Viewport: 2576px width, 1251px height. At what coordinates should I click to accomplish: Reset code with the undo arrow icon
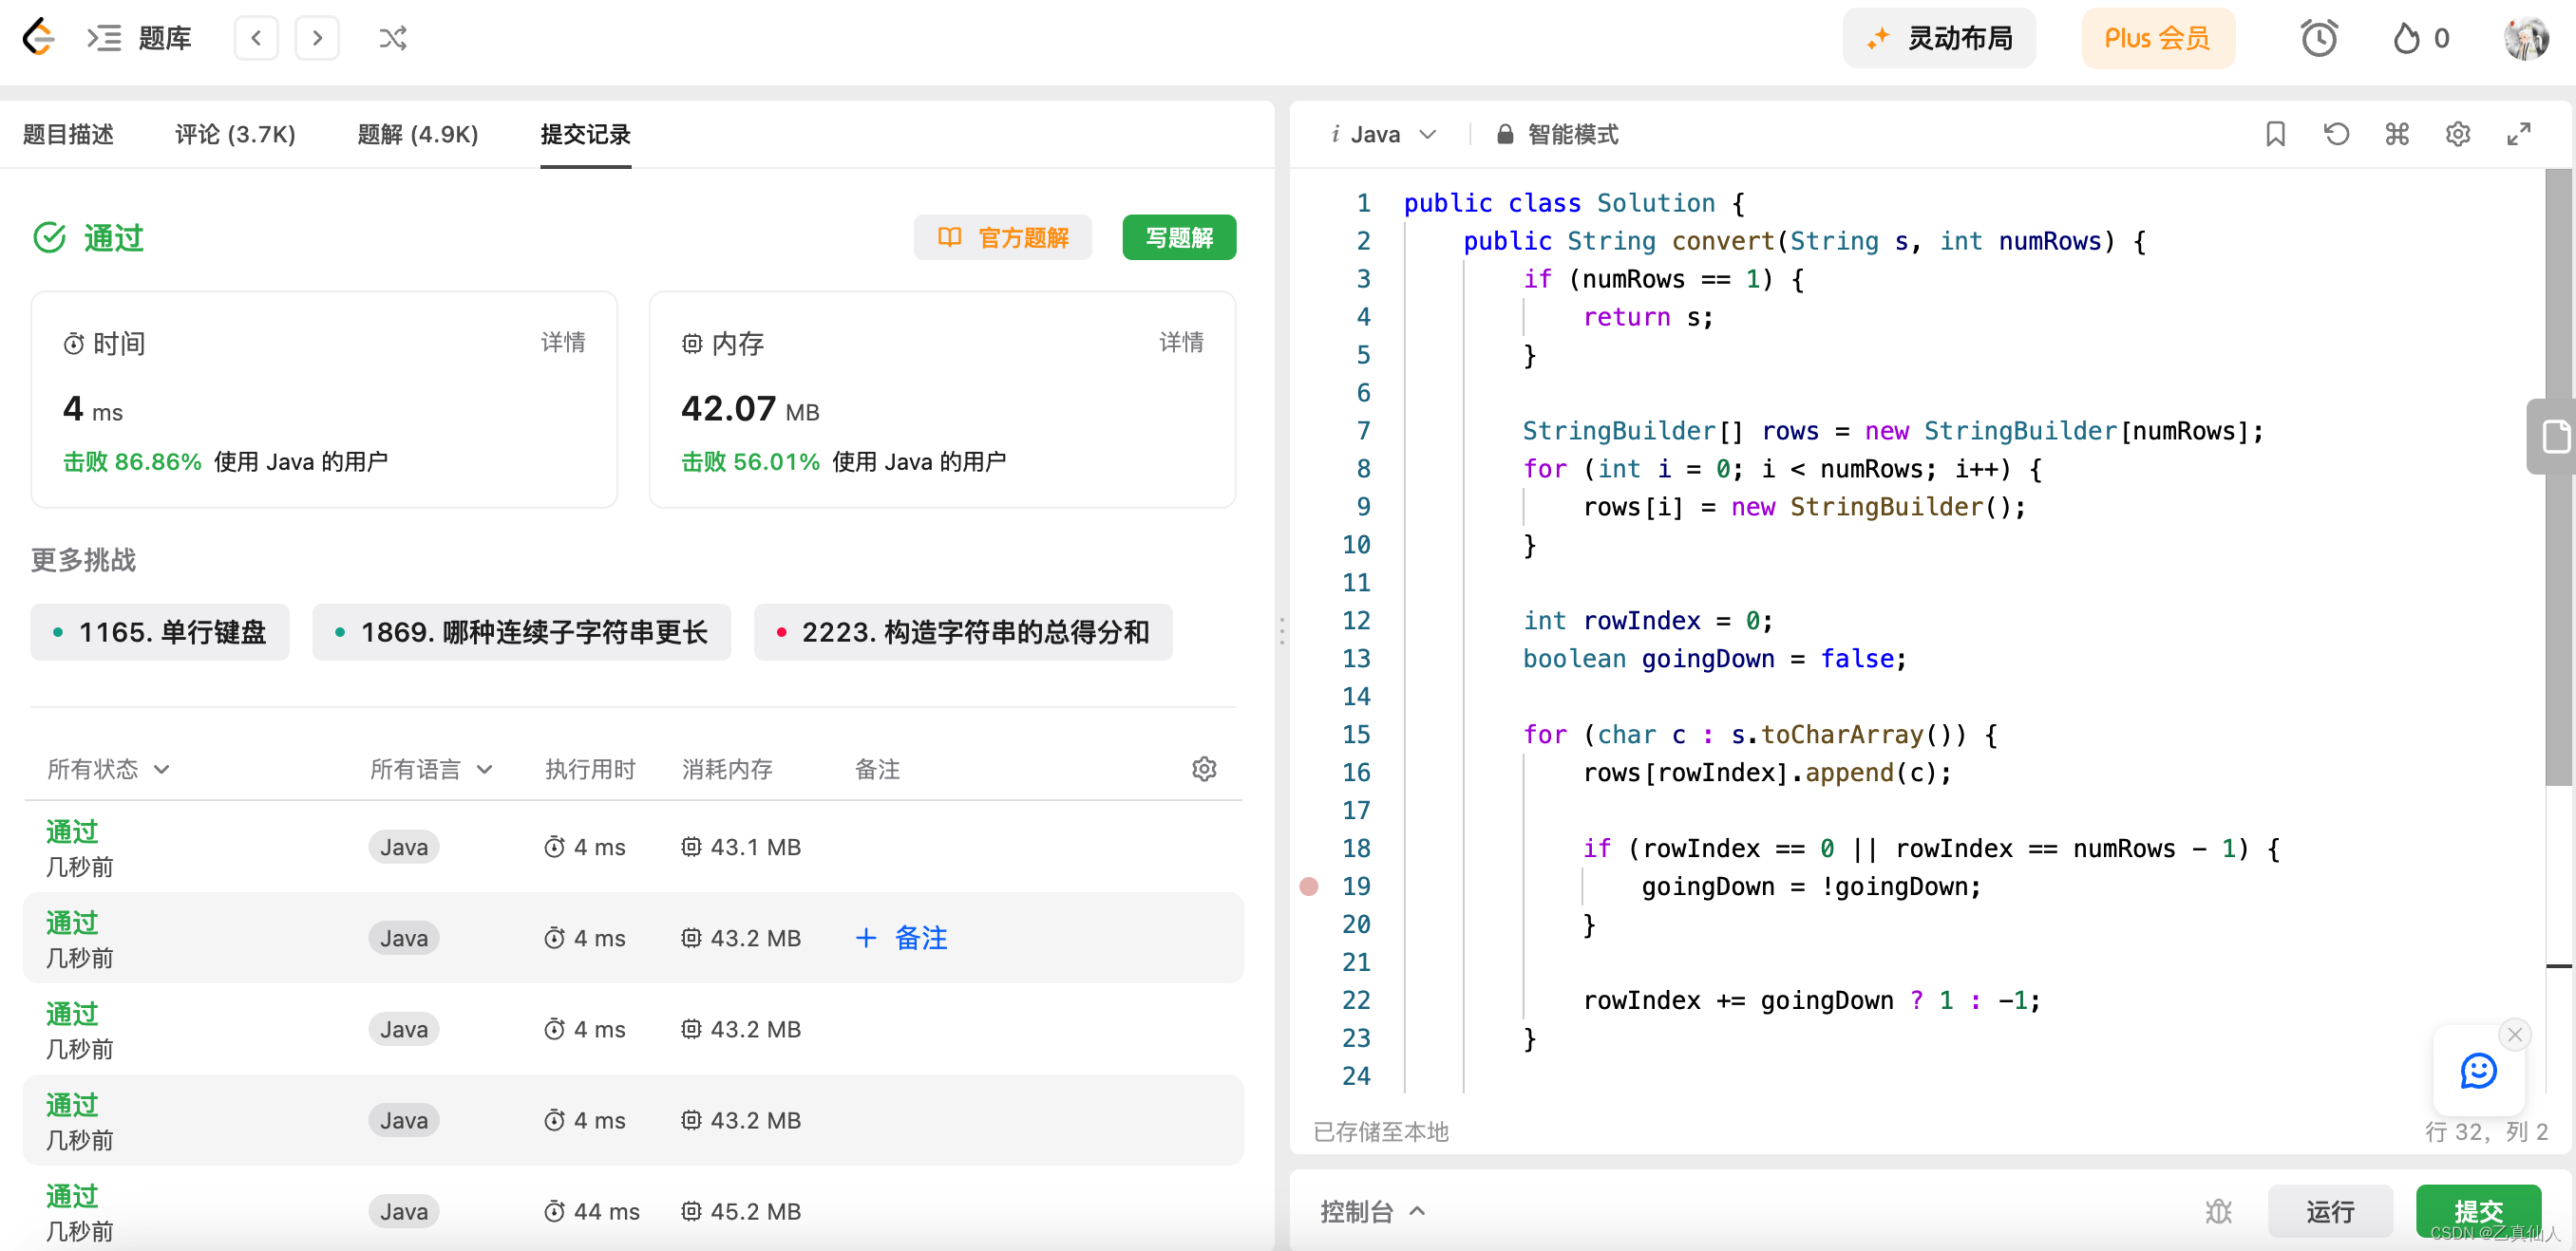pos(2336,134)
